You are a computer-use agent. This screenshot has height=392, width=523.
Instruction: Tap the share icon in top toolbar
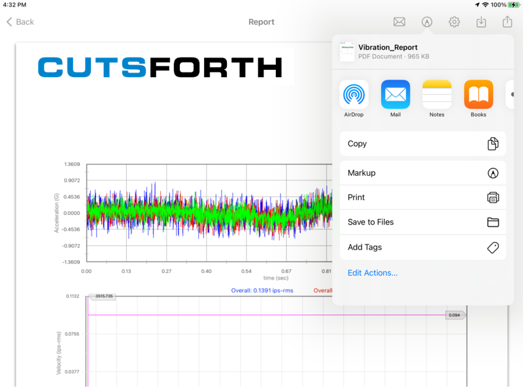click(x=507, y=22)
